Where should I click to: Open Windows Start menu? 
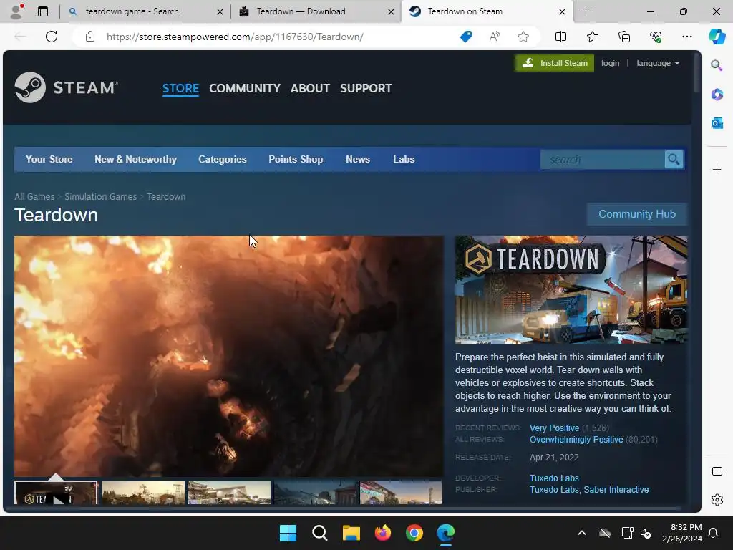(288, 533)
